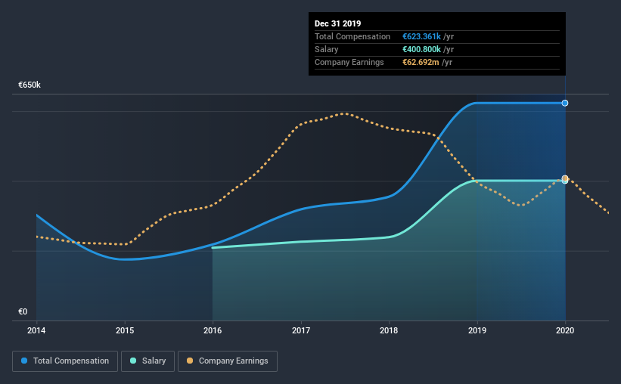Click the €623.361k total compensation value
The width and height of the screenshot is (621, 384).
click(422, 36)
